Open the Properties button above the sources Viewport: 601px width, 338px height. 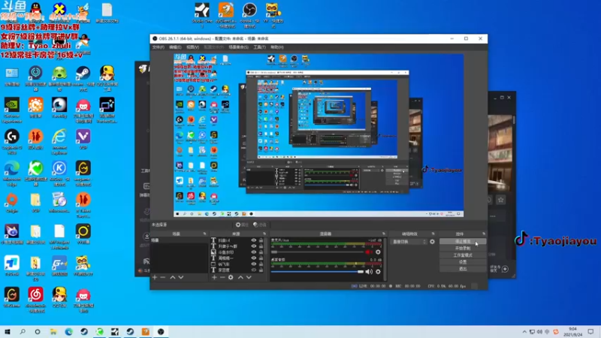(242, 225)
